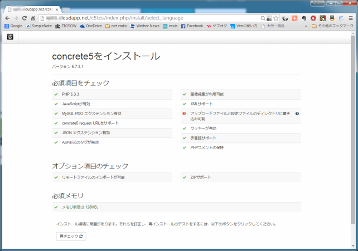Click the orange plus extension icon

coord(294,18)
